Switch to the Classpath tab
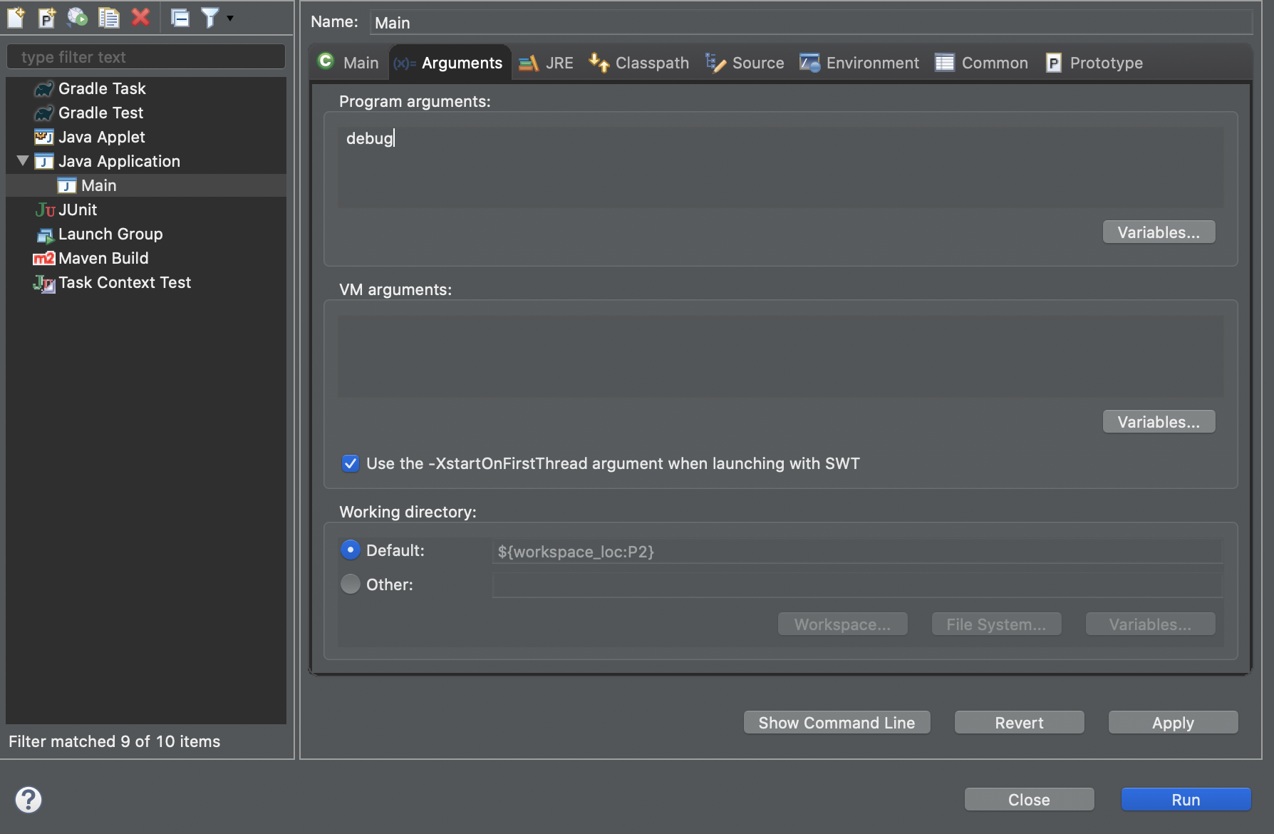1274x834 pixels. [639, 63]
